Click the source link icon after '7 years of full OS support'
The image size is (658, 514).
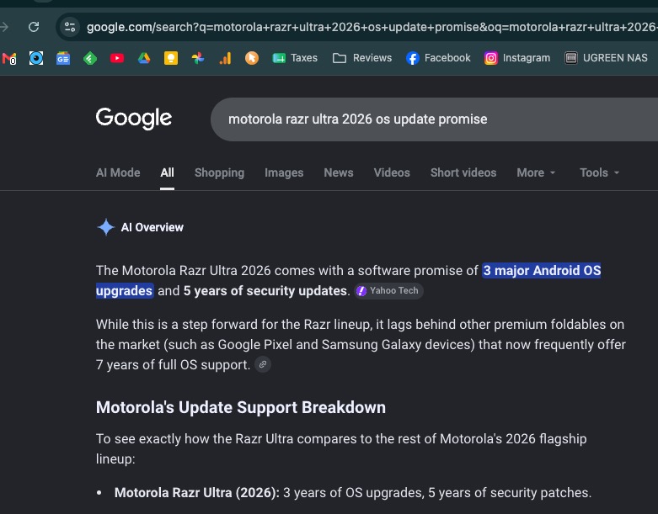point(263,364)
